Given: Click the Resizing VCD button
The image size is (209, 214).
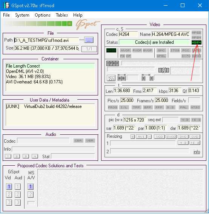Looking at the screenshot, I should (159, 137).
